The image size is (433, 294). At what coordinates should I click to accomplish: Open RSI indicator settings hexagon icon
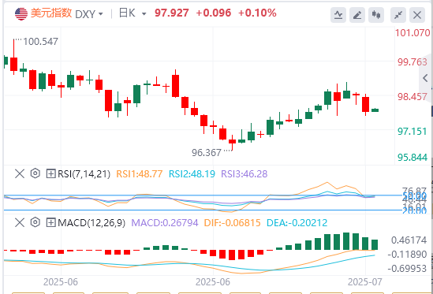[35, 173]
